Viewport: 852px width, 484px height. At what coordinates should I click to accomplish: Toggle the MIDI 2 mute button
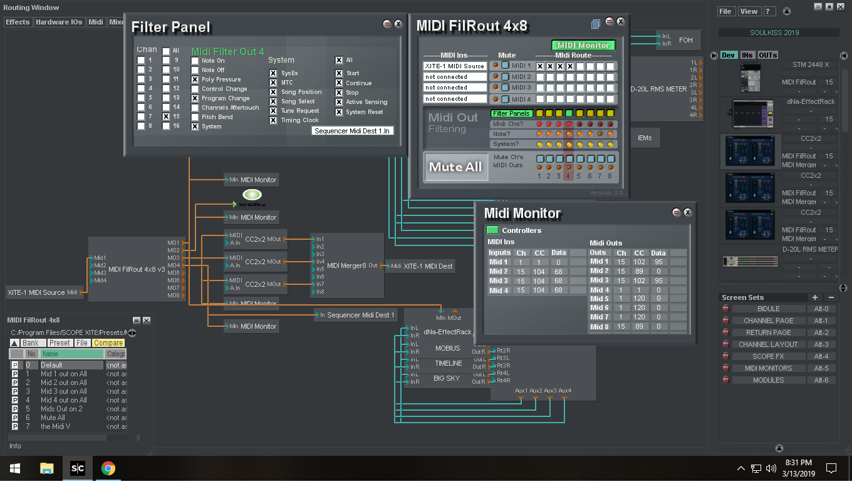tap(505, 77)
